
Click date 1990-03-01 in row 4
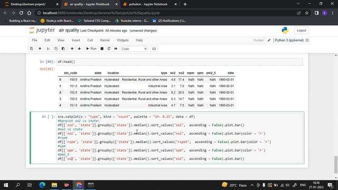click(x=226, y=106)
